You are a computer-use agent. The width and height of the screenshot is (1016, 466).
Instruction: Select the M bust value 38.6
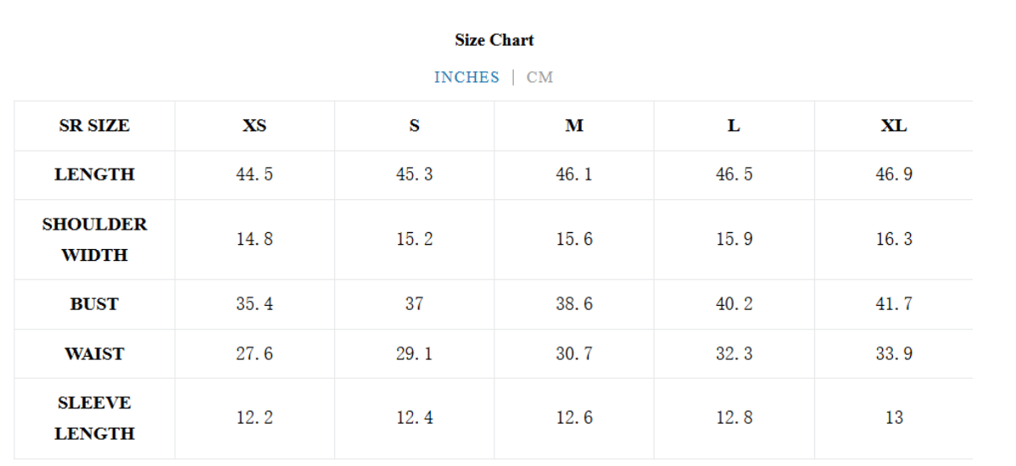coord(574,304)
